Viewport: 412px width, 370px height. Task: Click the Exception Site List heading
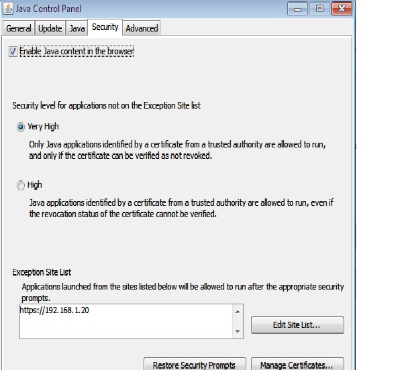(x=42, y=272)
